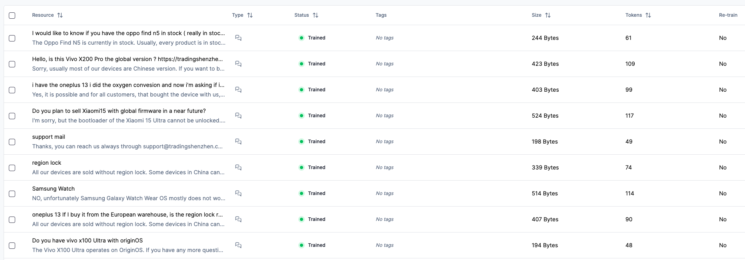
Task: Click the Re-train column header
Action: tap(728, 15)
